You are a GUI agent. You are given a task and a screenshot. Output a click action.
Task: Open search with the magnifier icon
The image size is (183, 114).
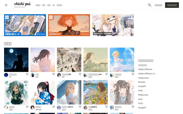pos(149,5)
